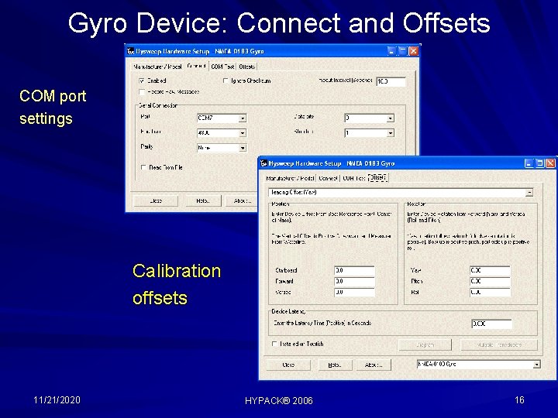558x418 pixels.
Task: Close the front Offsets setup window with X
Action: point(550,163)
